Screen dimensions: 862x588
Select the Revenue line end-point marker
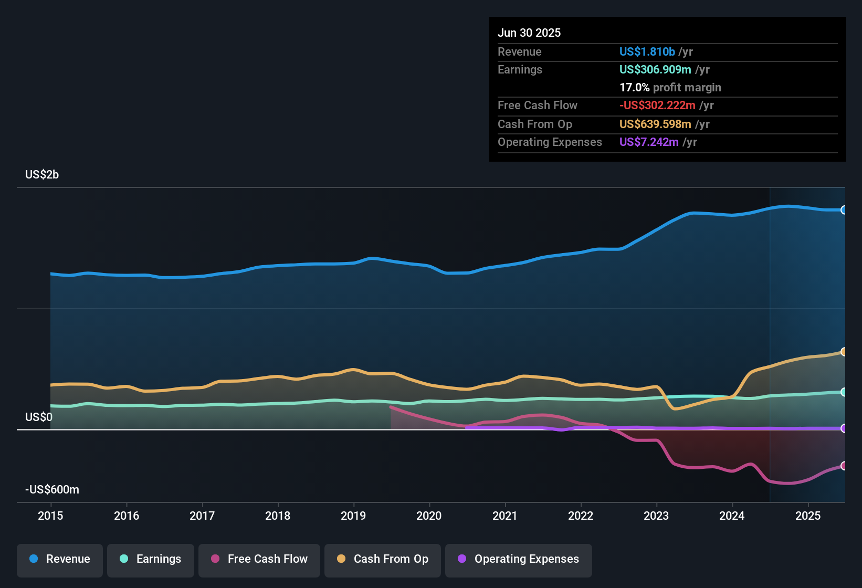tap(844, 210)
